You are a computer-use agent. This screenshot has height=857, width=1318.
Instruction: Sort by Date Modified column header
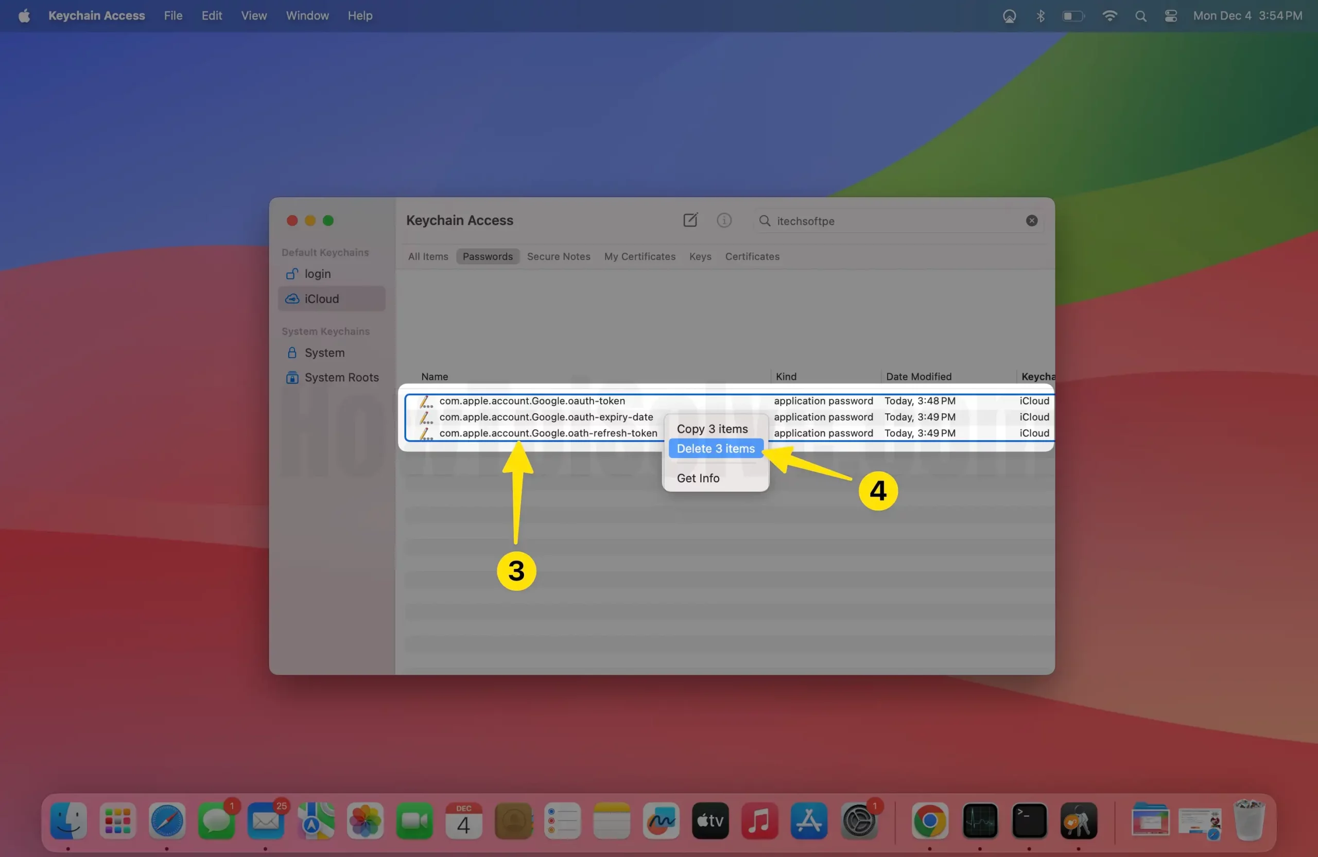(x=918, y=376)
